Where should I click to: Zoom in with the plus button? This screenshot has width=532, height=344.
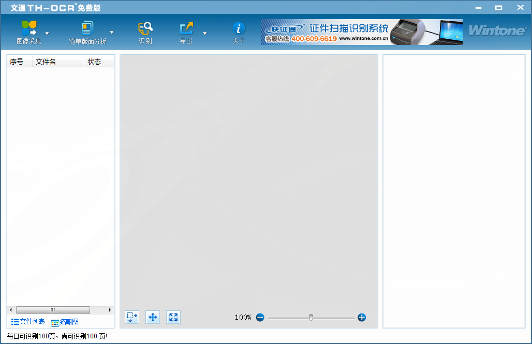pyautogui.click(x=362, y=317)
